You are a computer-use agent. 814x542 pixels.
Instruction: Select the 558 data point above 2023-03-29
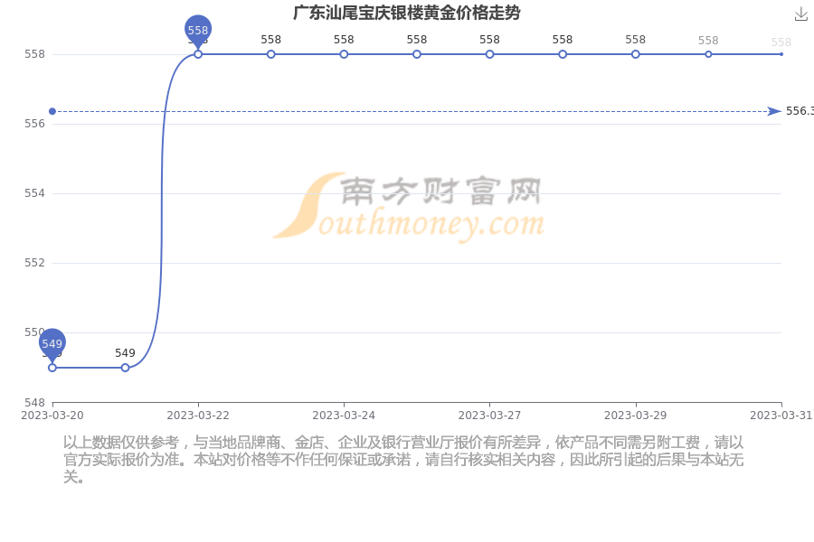click(x=636, y=54)
